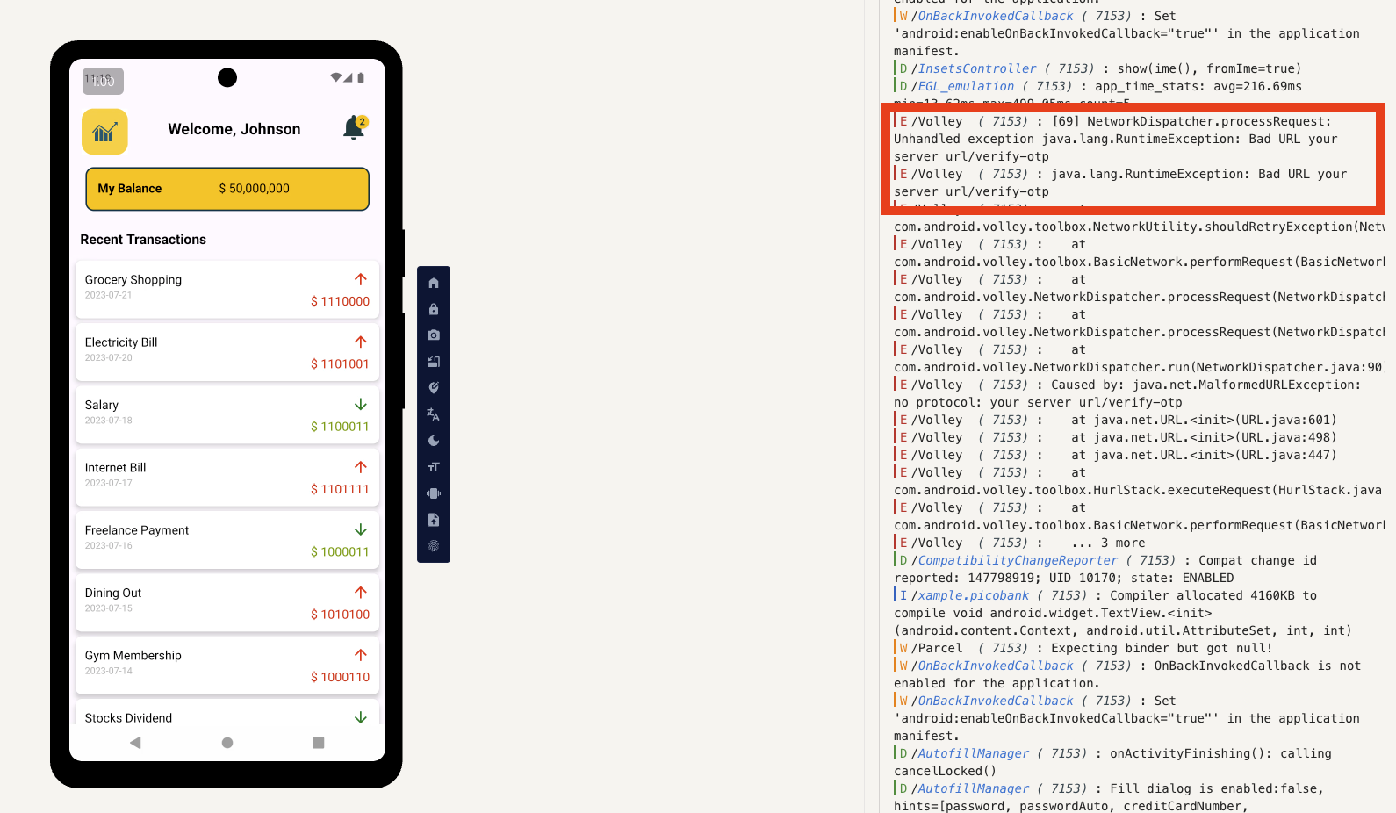
Task: Click the $ 1101111 amount
Action: point(340,489)
